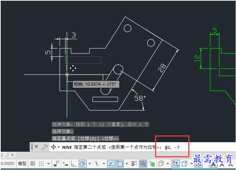Click small rectangle slot at part bottom
The width and height of the screenshot is (236, 170).
pyautogui.click(x=105, y=99)
